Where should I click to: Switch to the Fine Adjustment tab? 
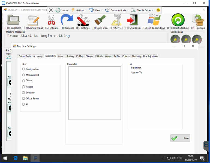click(151, 56)
